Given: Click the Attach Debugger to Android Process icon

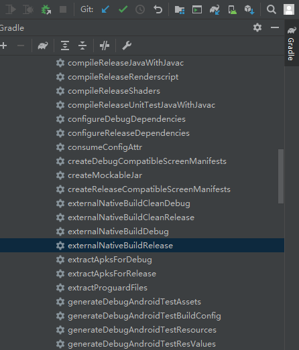Looking at the screenshot, I should click(x=46, y=9).
